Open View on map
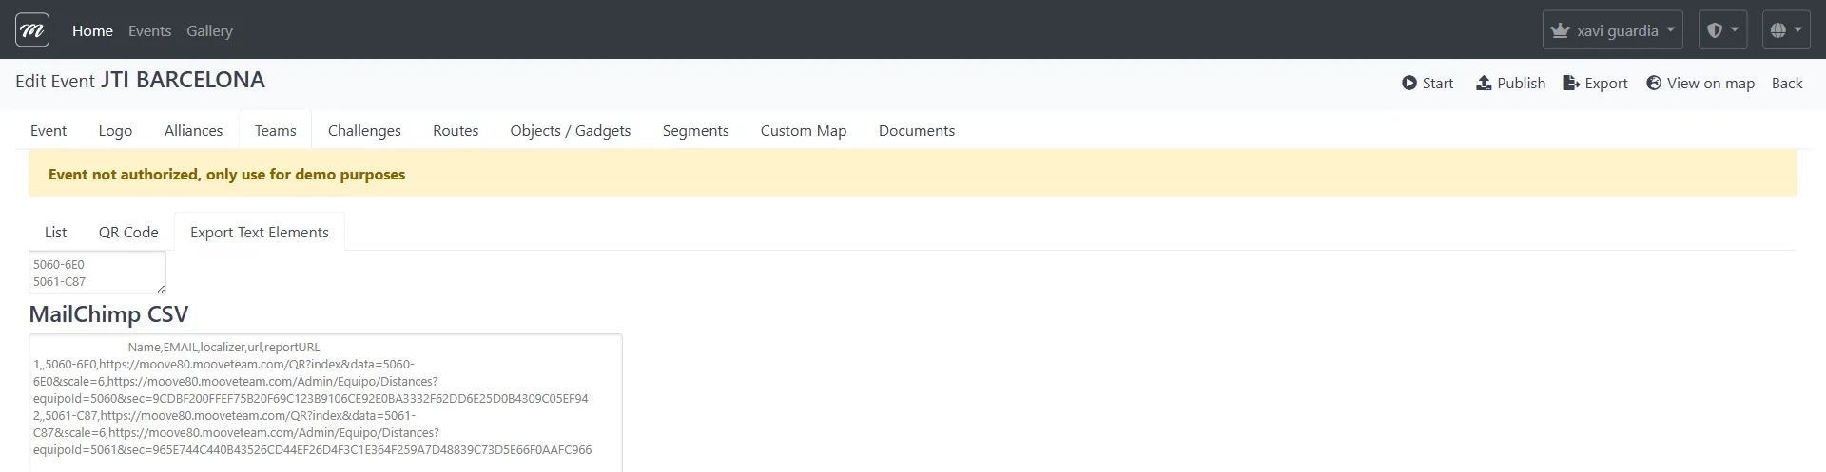 point(1700,84)
